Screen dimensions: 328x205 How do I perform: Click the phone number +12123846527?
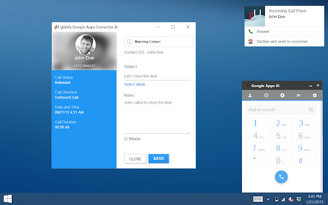click(x=84, y=66)
